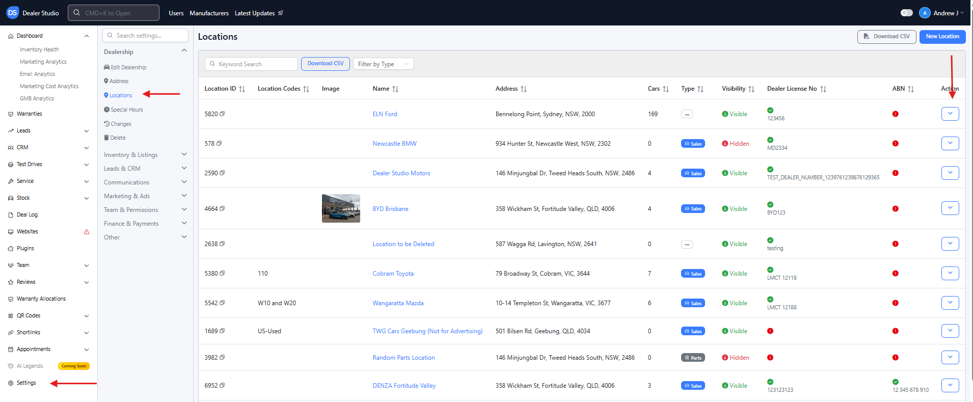
Task: Sort table by Location ID column
Action: click(242, 89)
